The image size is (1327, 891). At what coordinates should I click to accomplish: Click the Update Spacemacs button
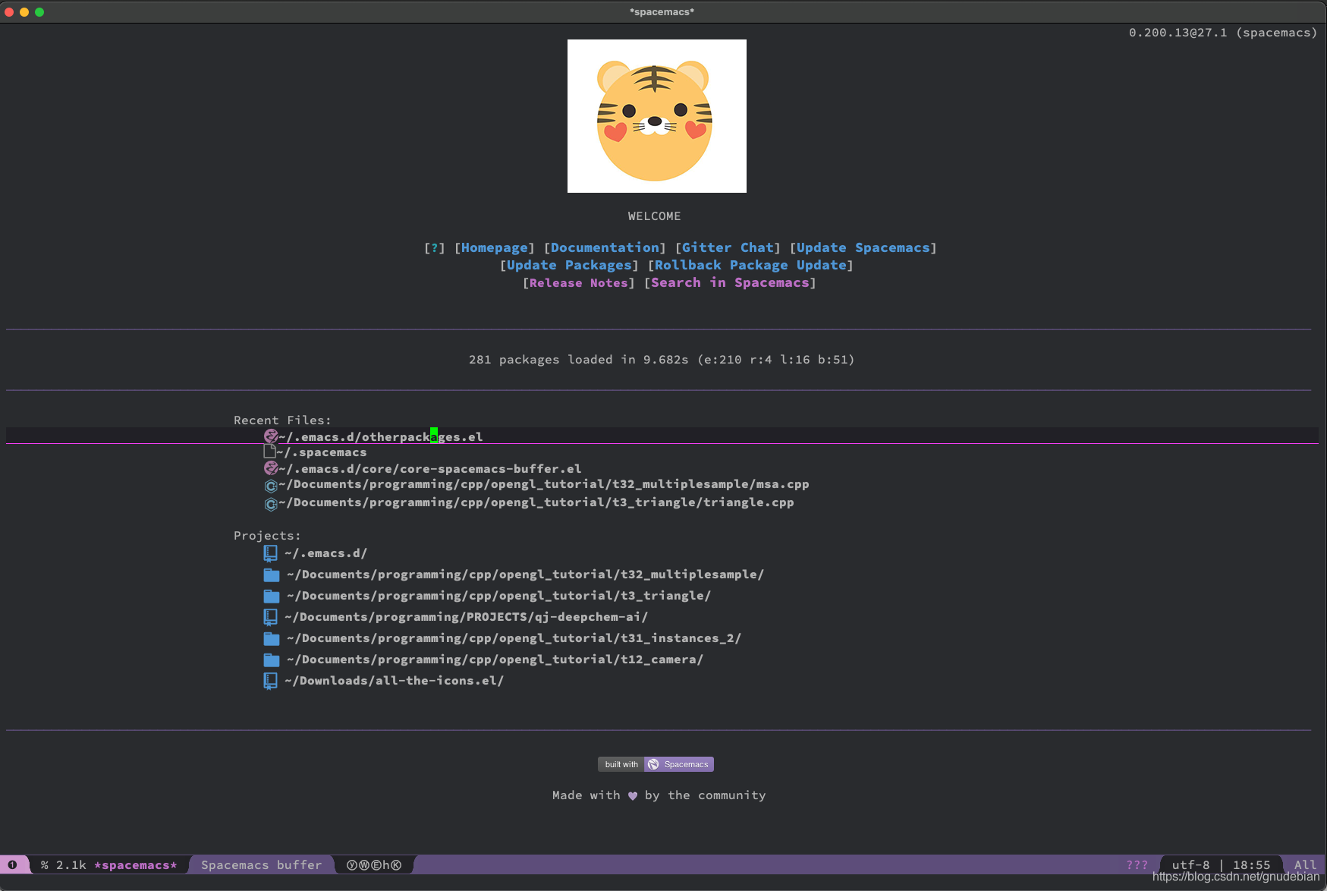point(863,247)
